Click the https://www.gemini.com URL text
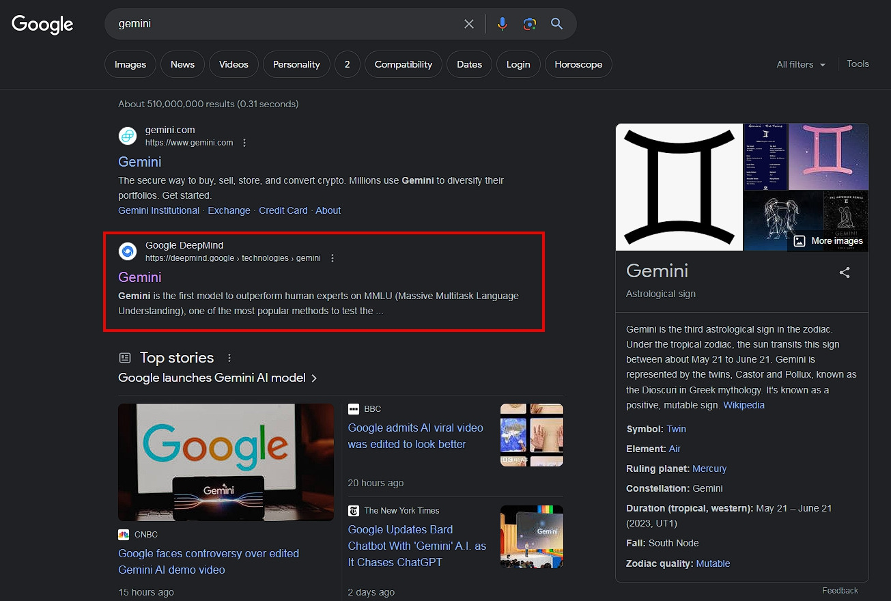Screen dimensions: 891x601 coord(189,143)
